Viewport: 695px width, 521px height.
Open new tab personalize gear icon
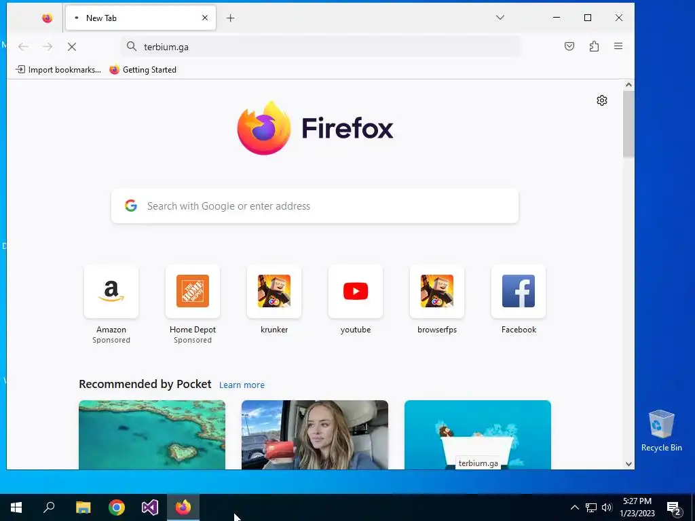601,100
